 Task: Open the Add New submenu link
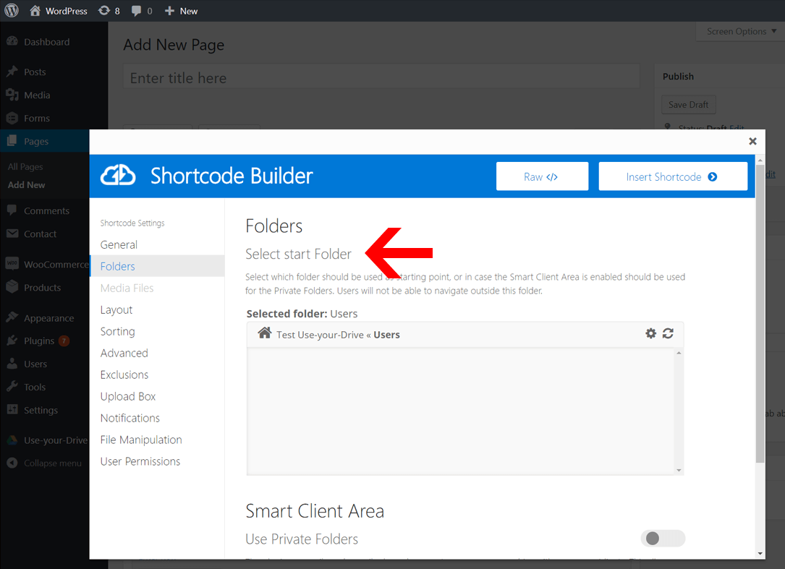pyautogui.click(x=26, y=184)
